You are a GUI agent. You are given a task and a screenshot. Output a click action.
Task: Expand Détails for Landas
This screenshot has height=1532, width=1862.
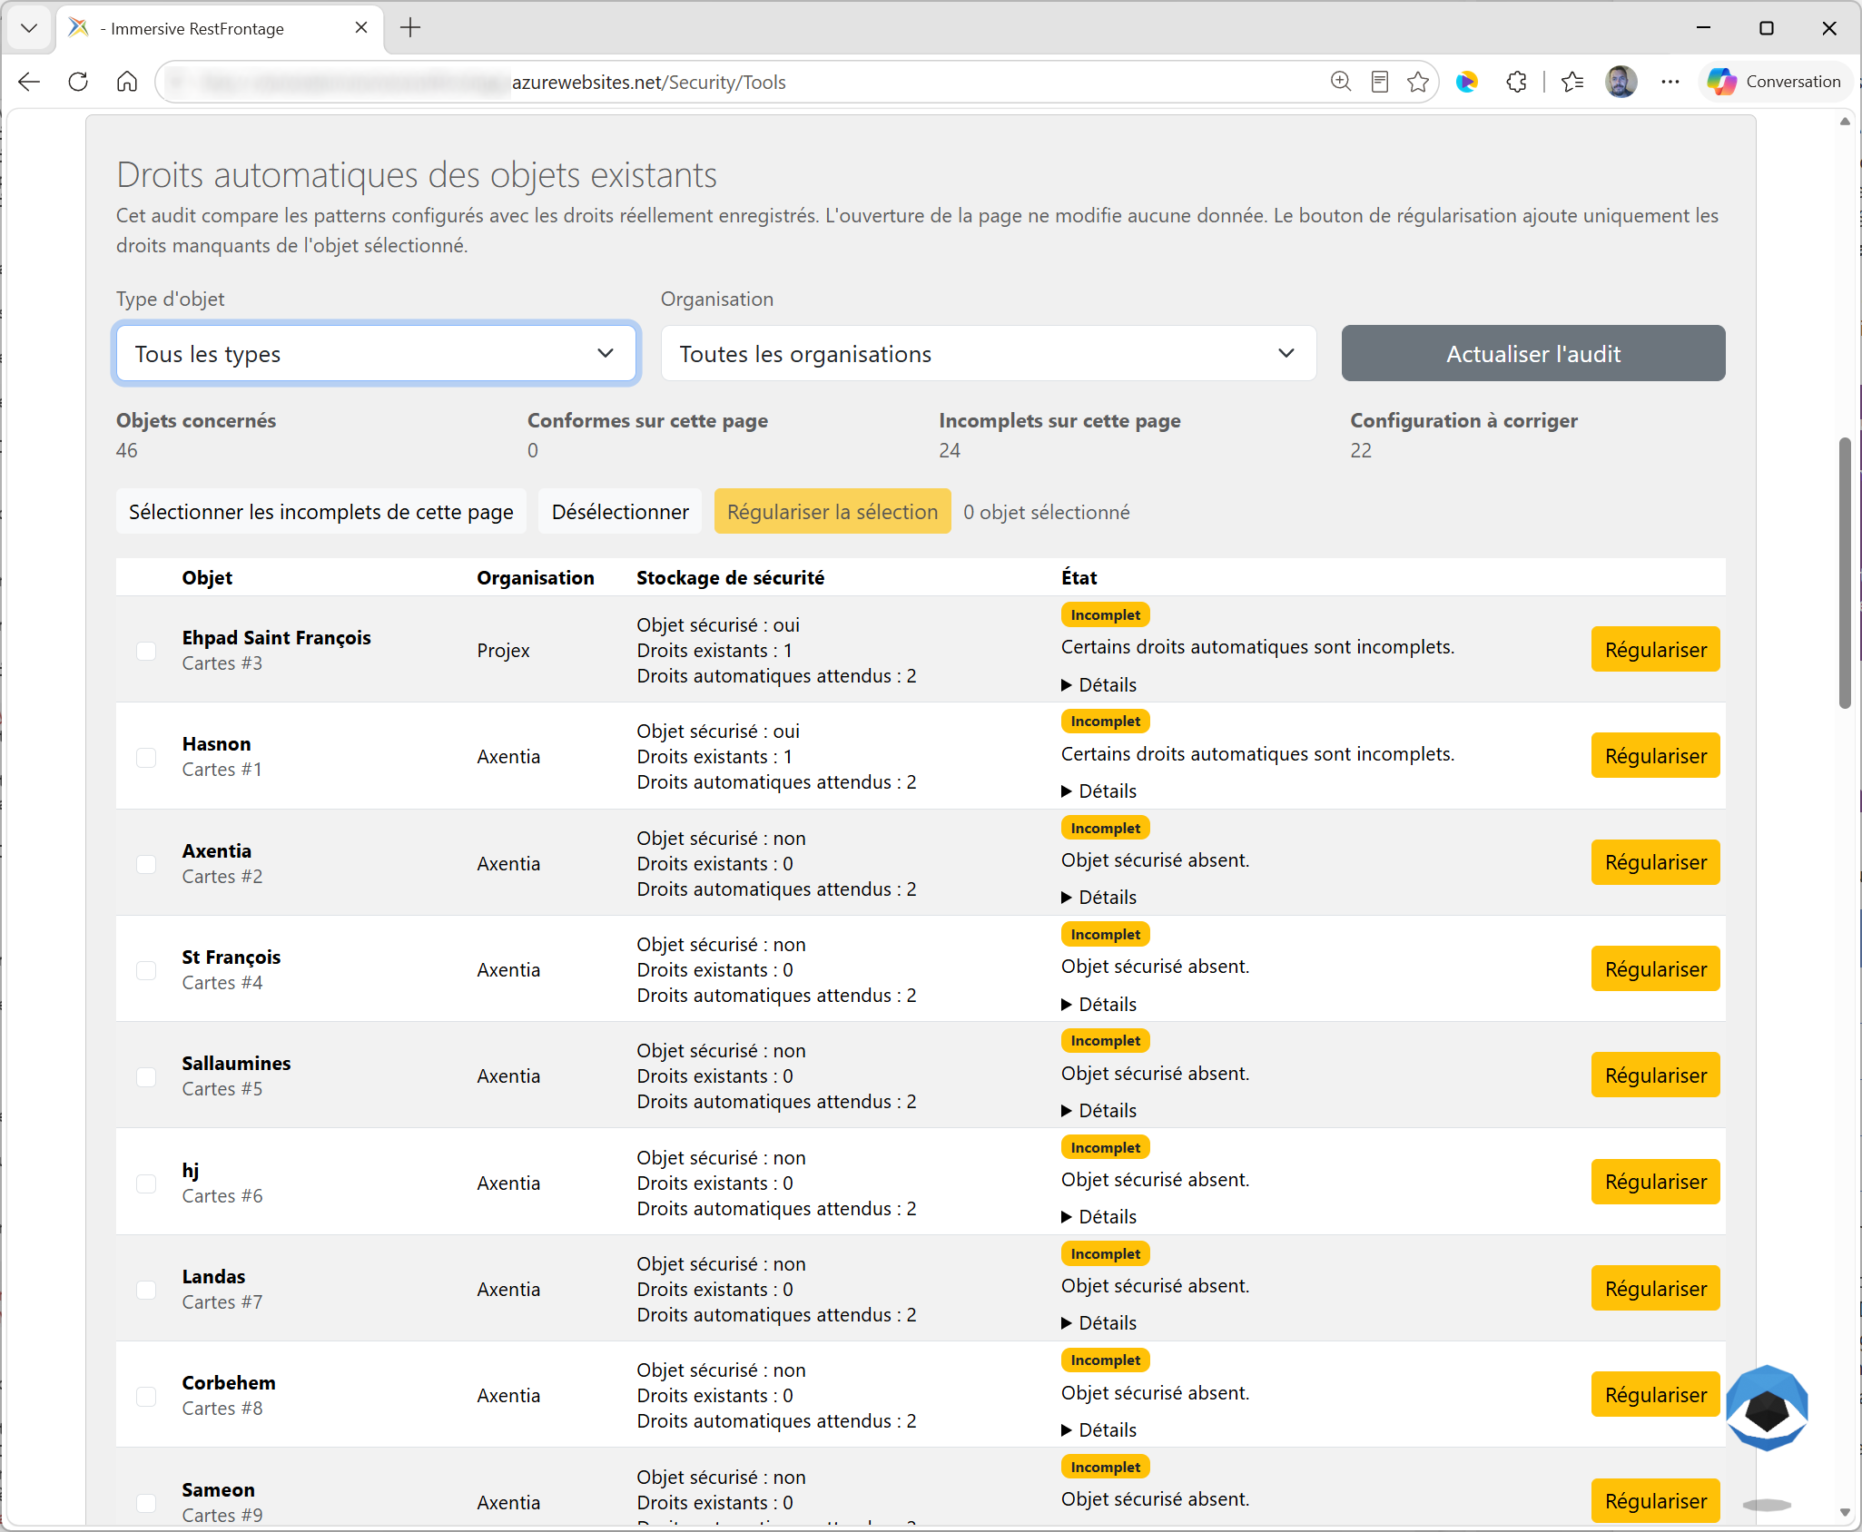[x=1099, y=1323]
